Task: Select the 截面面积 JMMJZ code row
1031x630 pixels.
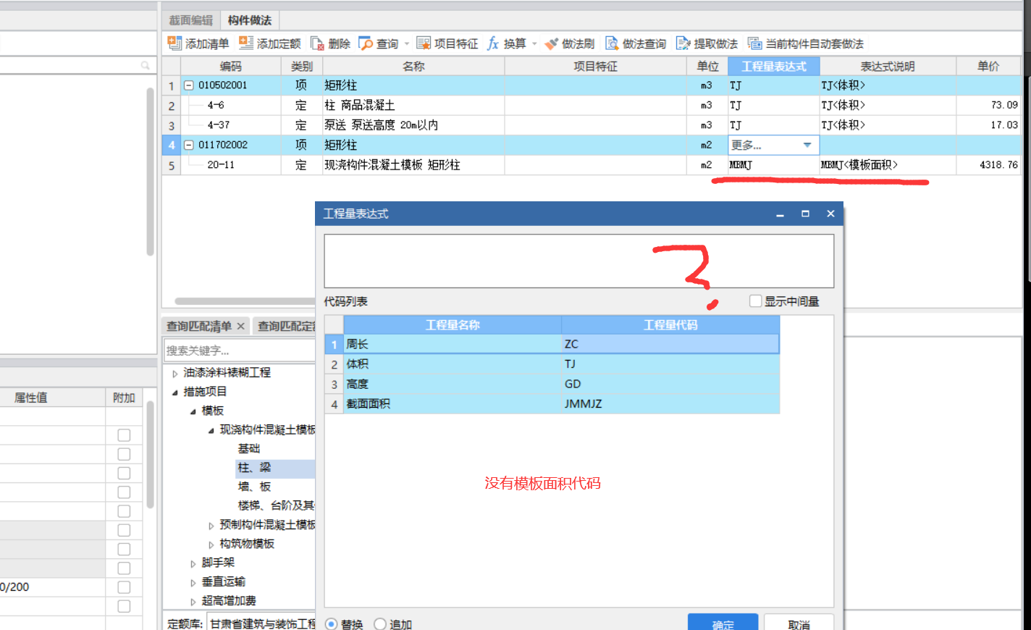Action: pyautogui.click(x=552, y=404)
